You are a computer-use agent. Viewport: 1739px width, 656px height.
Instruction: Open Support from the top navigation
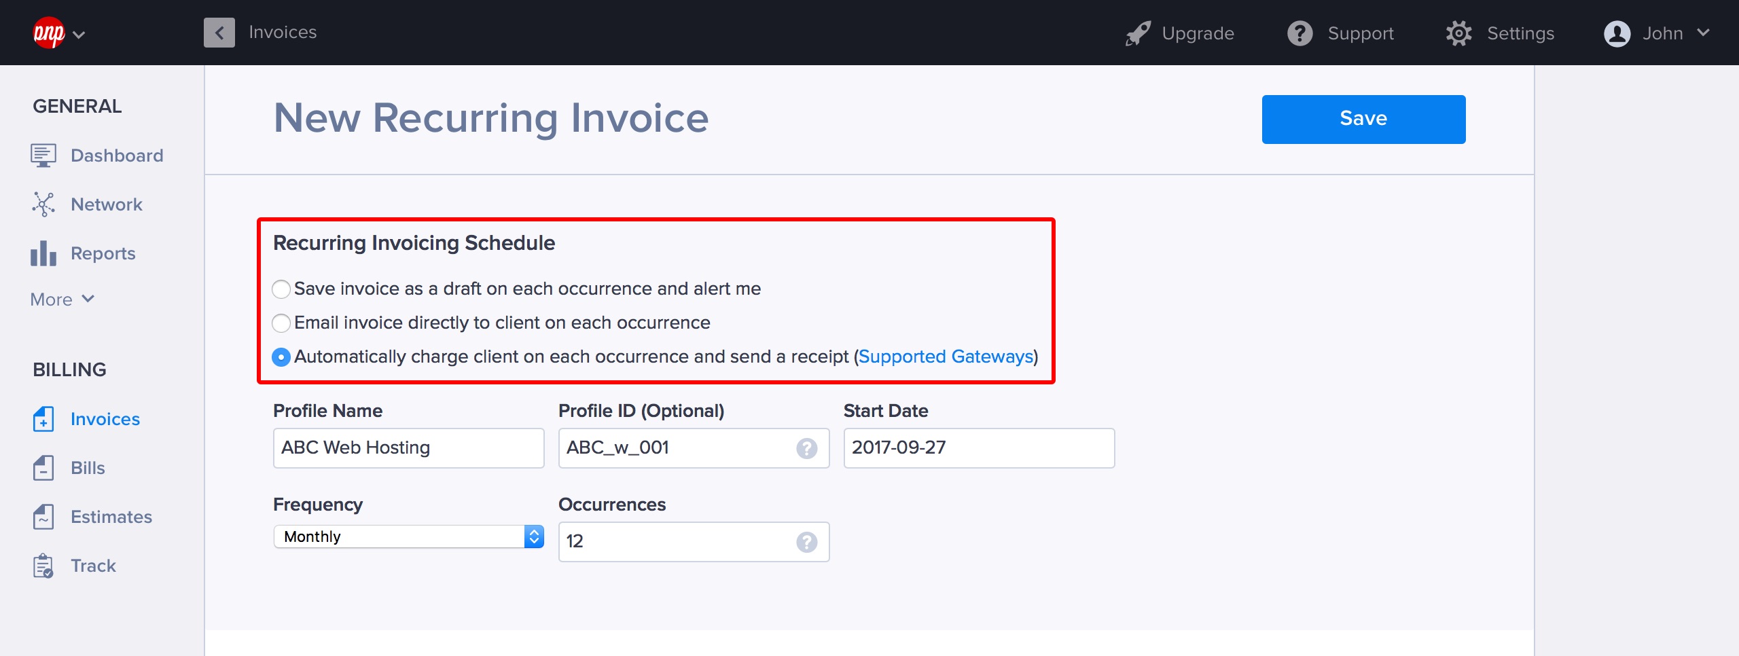(x=1340, y=33)
